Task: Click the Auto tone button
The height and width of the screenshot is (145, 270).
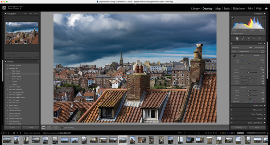Action: click(261, 67)
